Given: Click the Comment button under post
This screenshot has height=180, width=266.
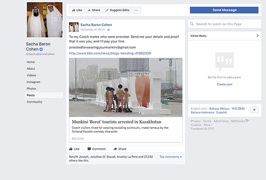Looking at the screenshot, I should [97, 149].
